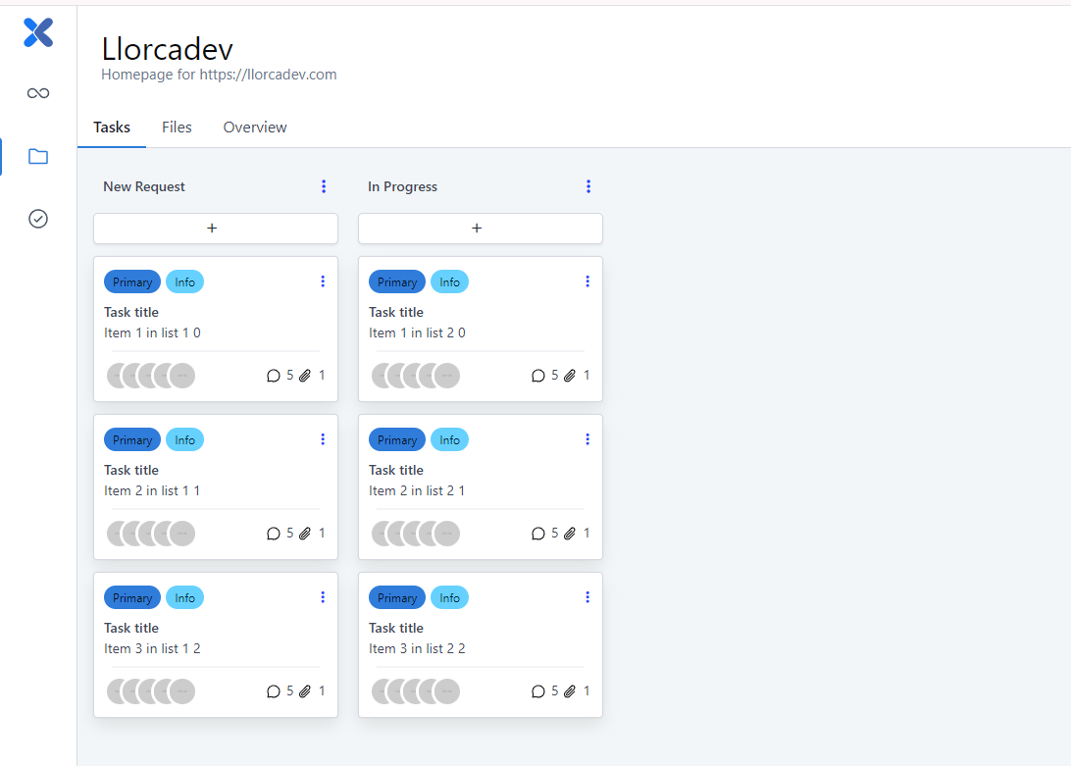Viewport: 1071px width, 766px height.
Task: Open the 'Item 1 in list 2 0' description
Action: [x=418, y=332]
